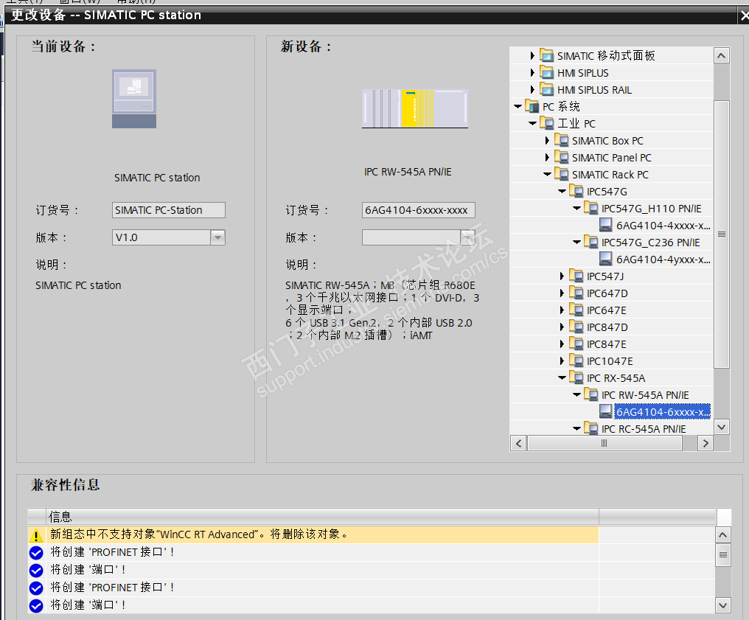Collapse the SIMATIC Rack PC node
The width and height of the screenshot is (749, 620).
tap(548, 174)
